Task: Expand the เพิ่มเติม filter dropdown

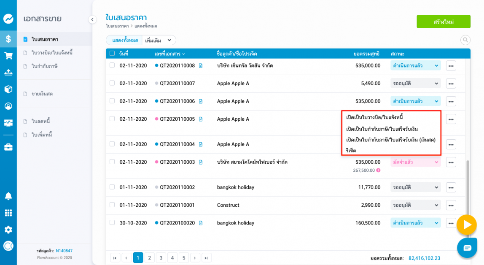Action: tap(159, 40)
